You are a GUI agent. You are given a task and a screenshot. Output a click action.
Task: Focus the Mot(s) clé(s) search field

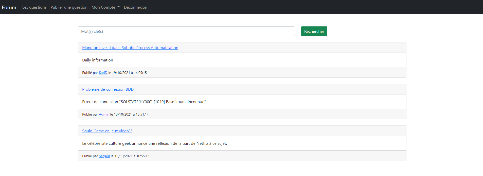click(186, 31)
